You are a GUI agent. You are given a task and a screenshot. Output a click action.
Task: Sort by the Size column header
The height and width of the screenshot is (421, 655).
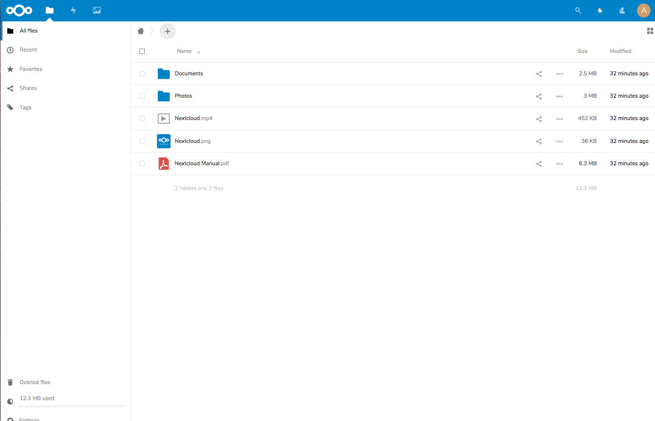pos(582,51)
